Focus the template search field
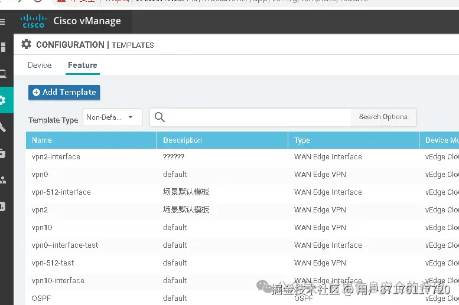Screen dimensions: 459x305 point(250,117)
